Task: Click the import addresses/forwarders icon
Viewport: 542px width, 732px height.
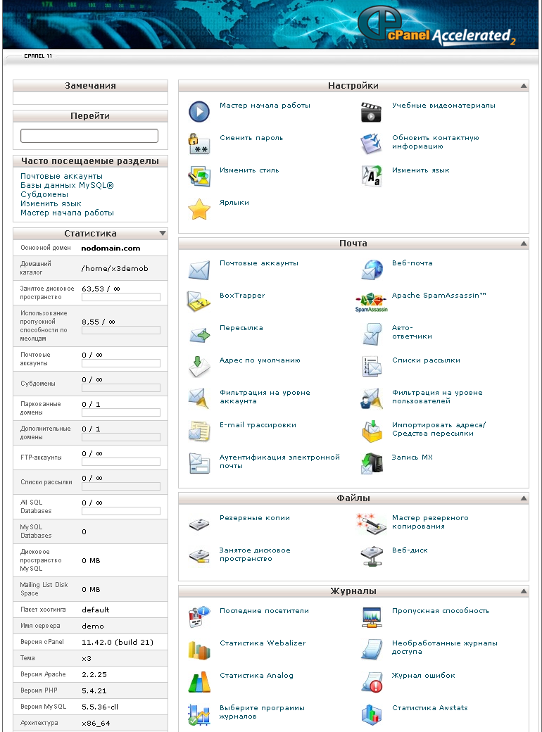Action: coord(372,431)
